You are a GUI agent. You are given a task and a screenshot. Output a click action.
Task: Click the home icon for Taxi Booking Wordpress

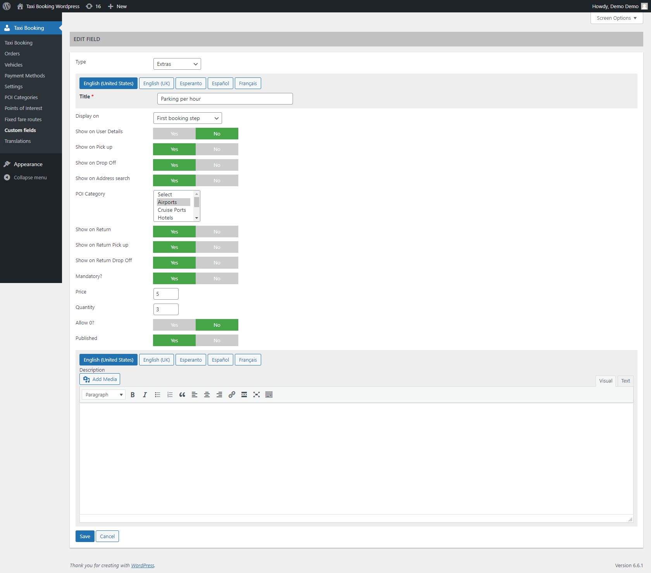coord(20,6)
